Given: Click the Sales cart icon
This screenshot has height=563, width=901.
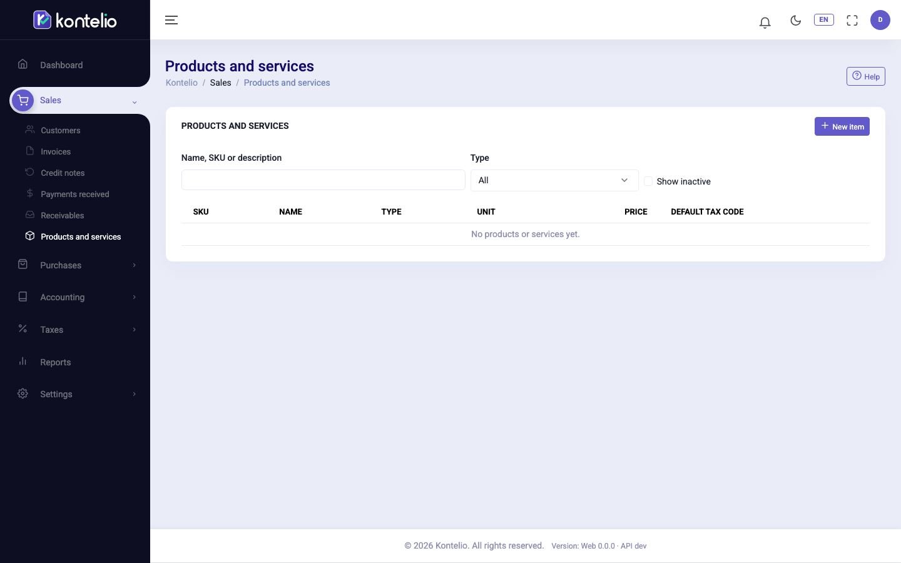Looking at the screenshot, I should coord(23,100).
